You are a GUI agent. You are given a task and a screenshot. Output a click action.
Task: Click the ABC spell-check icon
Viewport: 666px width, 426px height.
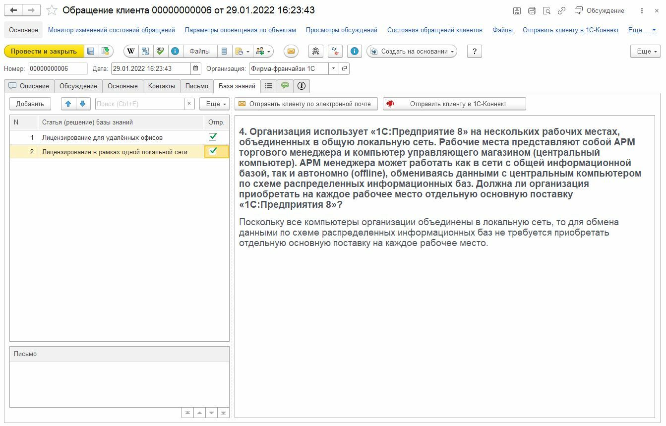tap(160, 51)
